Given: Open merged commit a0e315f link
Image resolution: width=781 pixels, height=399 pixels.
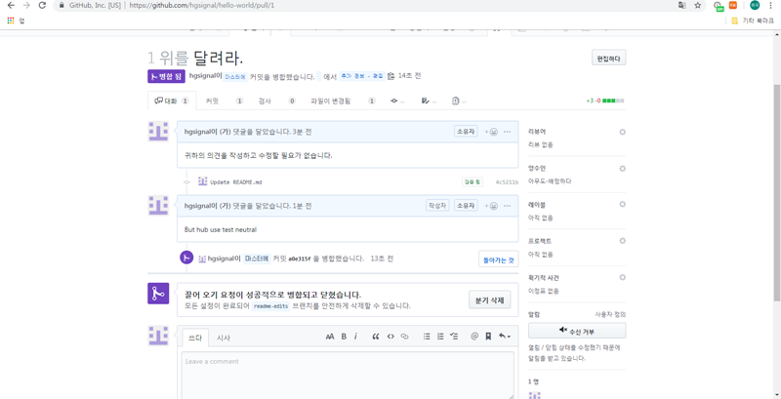Looking at the screenshot, I should coord(300,259).
